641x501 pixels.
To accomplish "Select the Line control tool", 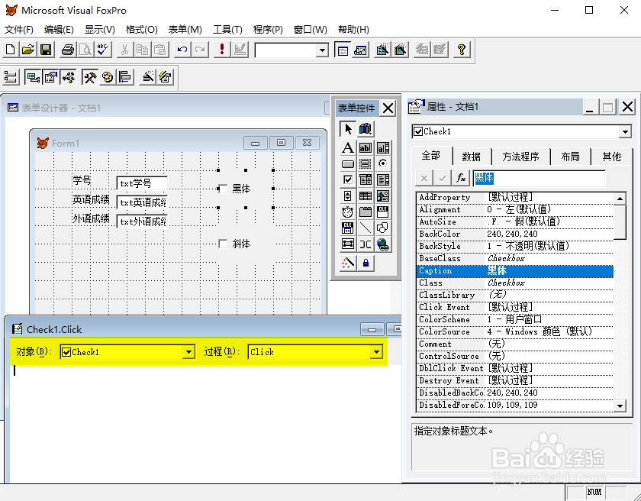I will (x=366, y=228).
